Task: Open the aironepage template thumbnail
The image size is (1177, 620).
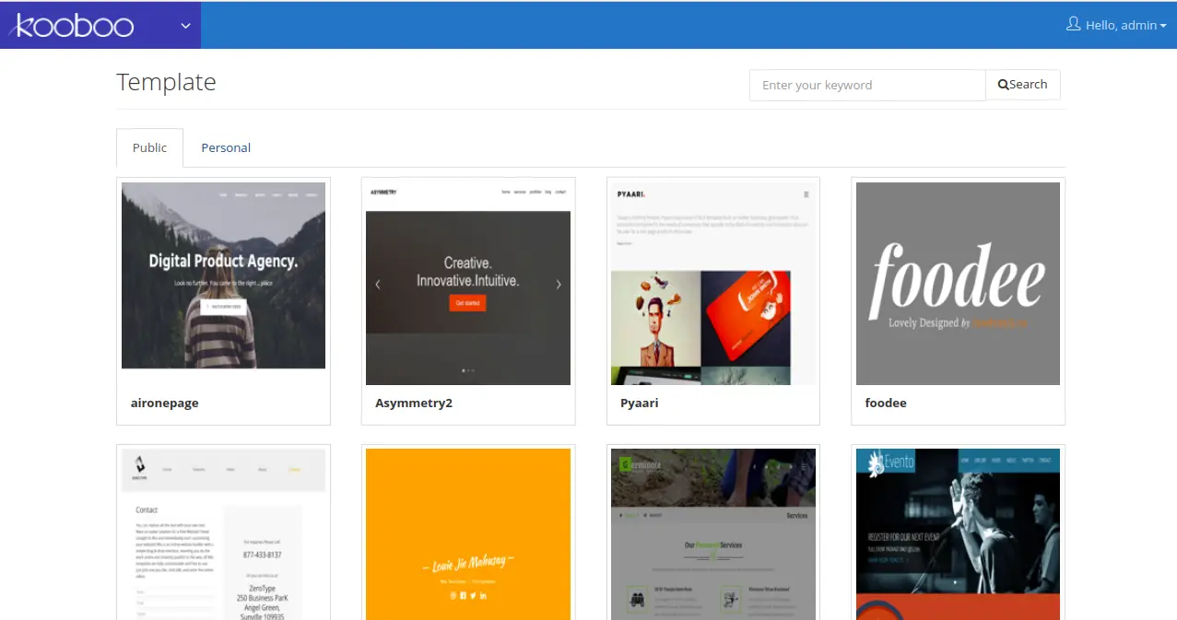Action: click(x=223, y=275)
